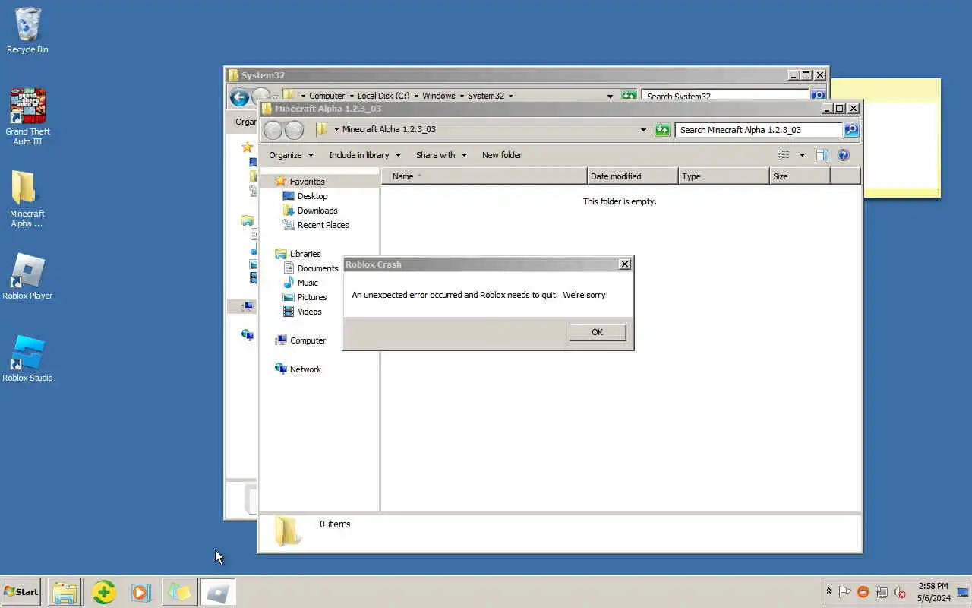Open the Action Center flag icon
Image resolution: width=972 pixels, height=608 pixels.
coord(844,591)
